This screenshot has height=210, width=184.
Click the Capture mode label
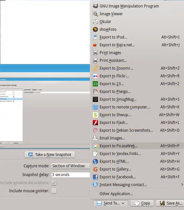pos(37,166)
